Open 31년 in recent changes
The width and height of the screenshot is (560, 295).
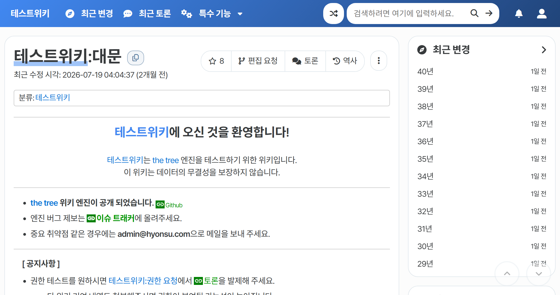pyautogui.click(x=425, y=229)
